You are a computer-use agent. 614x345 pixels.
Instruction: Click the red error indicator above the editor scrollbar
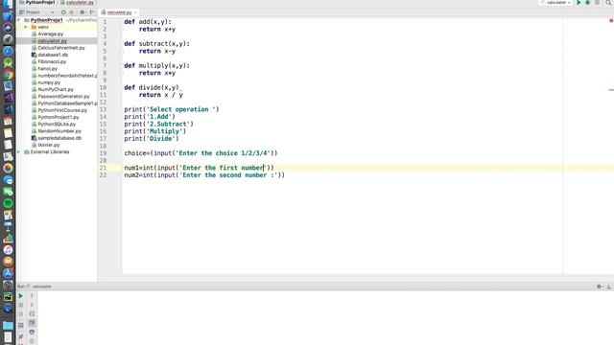click(611, 20)
